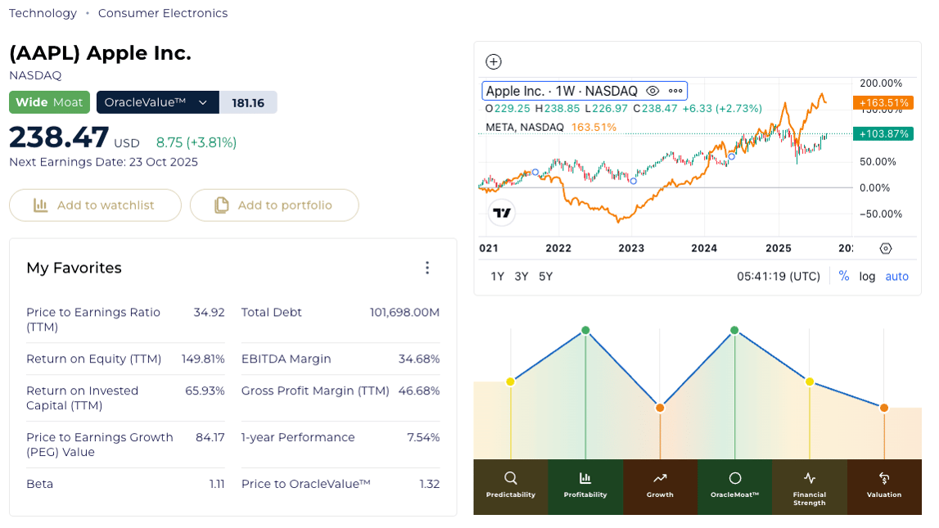Click the Total Debt value 101,698.00M

pyautogui.click(x=404, y=313)
